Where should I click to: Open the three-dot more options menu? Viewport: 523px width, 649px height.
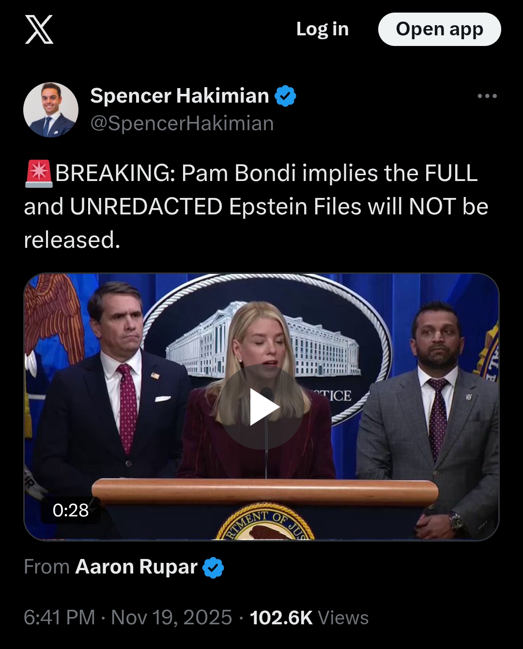point(487,96)
